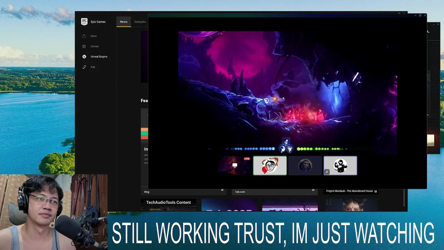Open the Blog external link icon
Viewport: 444px width, 250px height.
[222, 190]
